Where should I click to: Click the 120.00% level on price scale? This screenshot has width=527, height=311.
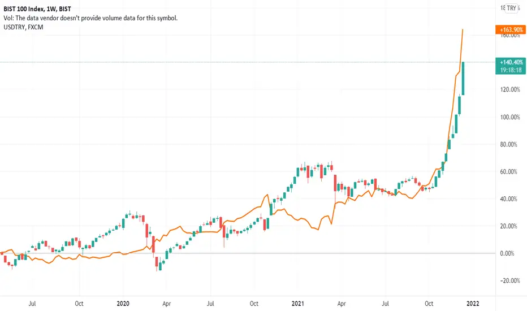pos(510,89)
